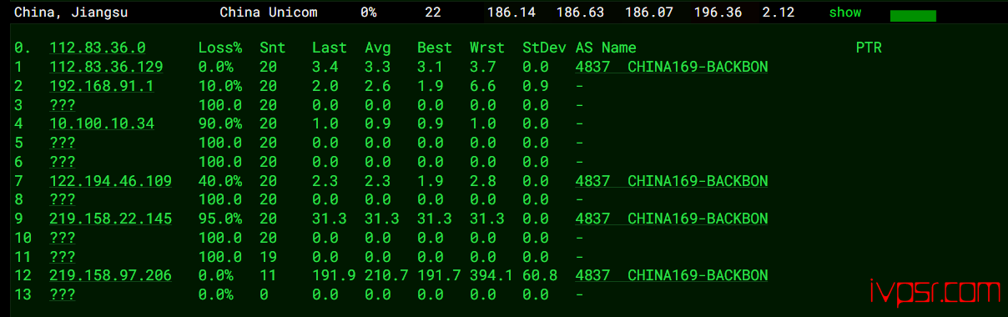Select the 2.12 value in summary row
Viewport: 1008px width, 317px height.
coord(779,13)
